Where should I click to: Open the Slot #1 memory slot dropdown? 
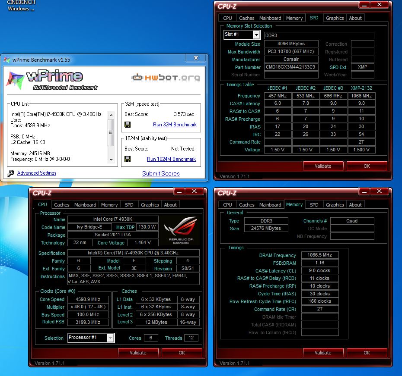click(256, 35)
